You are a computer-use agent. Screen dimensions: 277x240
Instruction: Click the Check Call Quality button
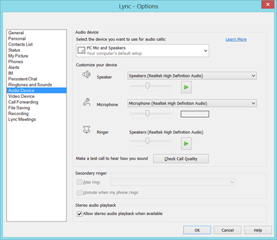coord(181,159)
